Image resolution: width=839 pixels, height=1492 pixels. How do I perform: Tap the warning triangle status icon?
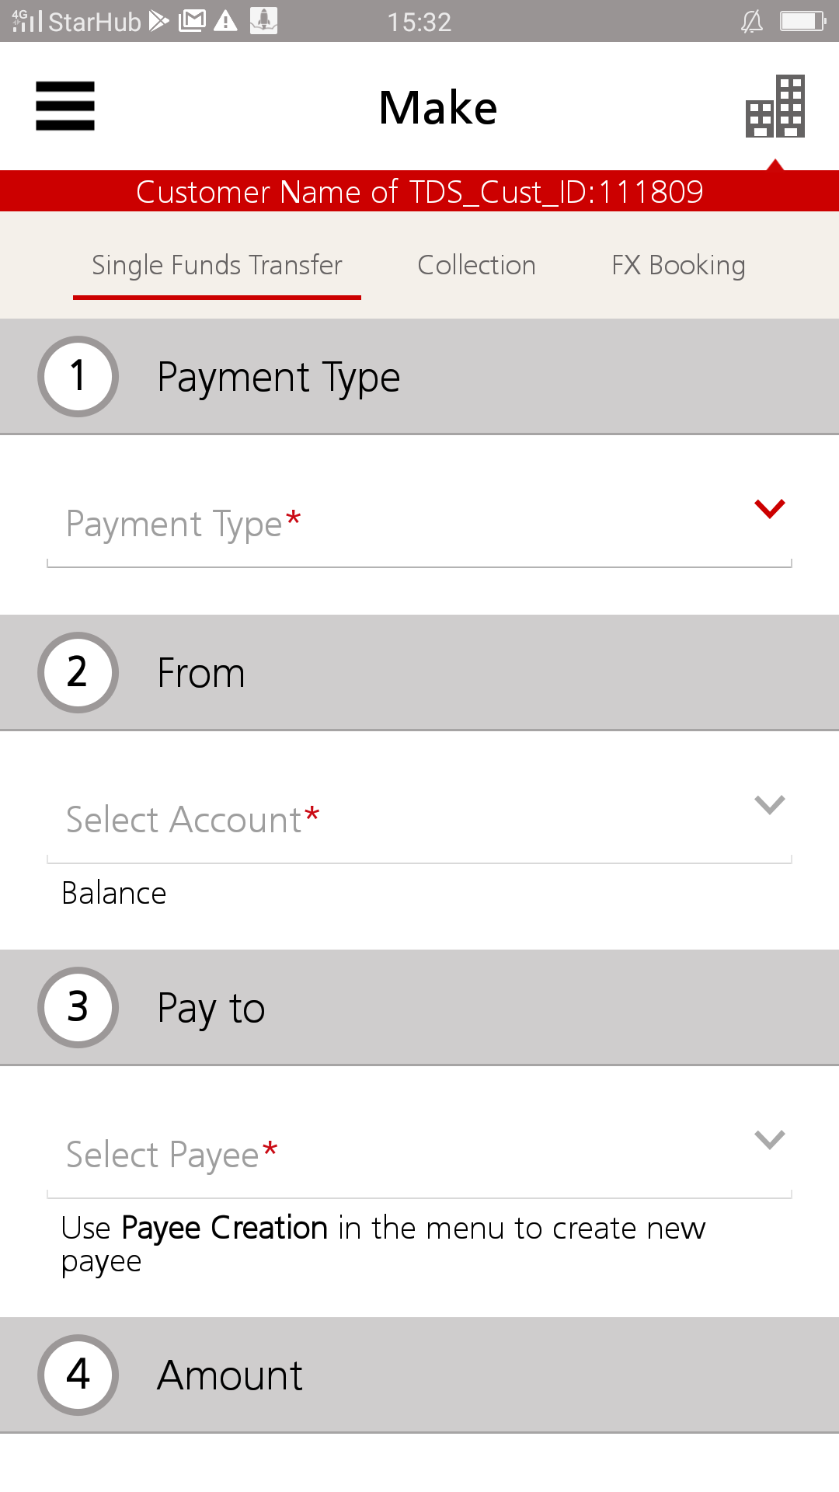225,21
